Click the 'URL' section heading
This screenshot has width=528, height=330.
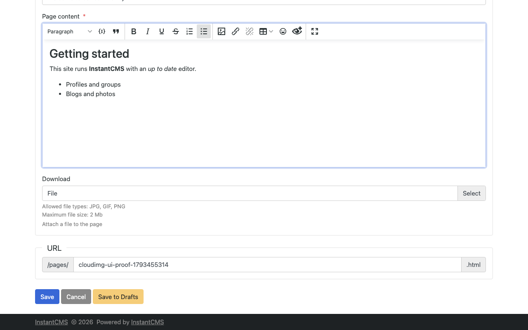tap(54, 248)
